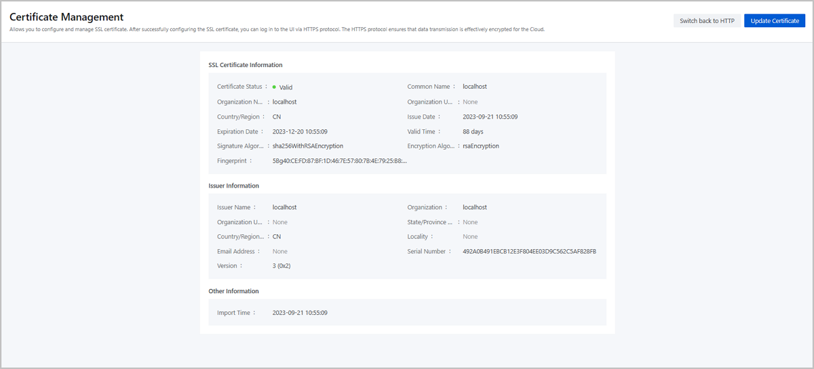Viewport: 814px width, 369px height.
Task: Click the Serial Number value
Action: [529, 252]
